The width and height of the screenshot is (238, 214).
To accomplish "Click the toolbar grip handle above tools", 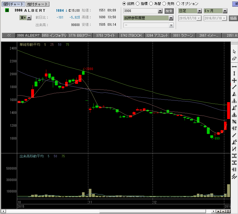I will click(x=234, y=43).
